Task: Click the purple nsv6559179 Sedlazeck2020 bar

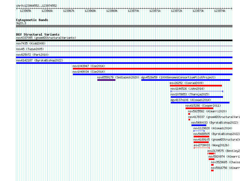Action: coord(106,80)
